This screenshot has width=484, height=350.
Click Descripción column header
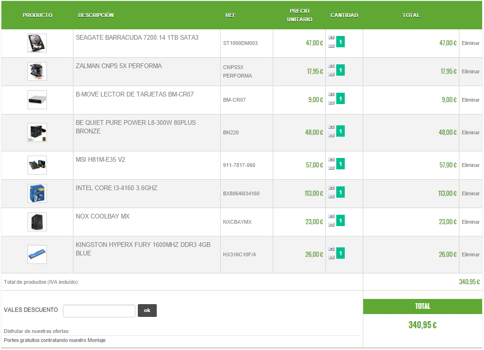click(x=96, y=15)
